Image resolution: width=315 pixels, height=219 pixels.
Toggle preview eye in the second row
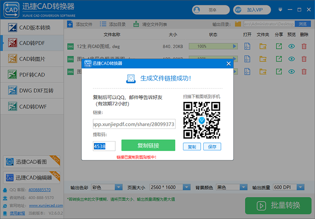tap(292, 59)
